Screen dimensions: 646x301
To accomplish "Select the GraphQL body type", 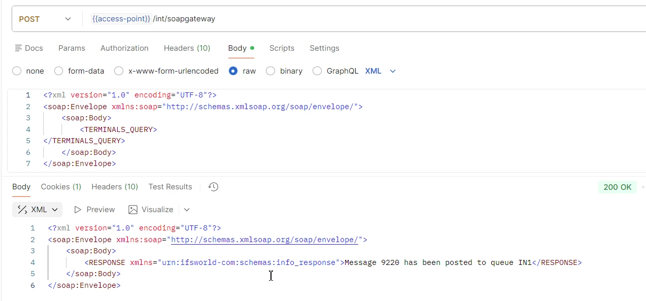I will pos(317,71).
